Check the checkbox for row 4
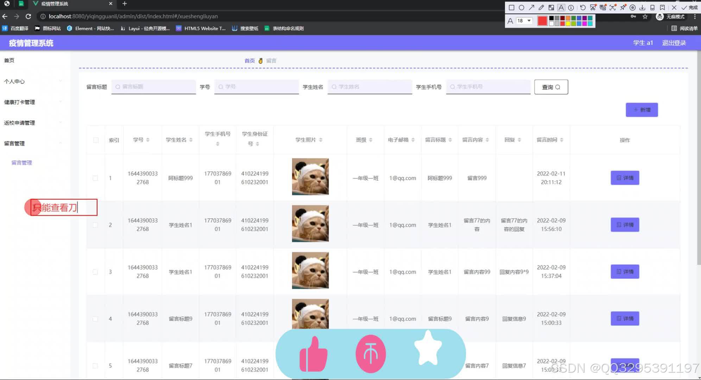Image resolution: width=701 pixels, height=380 pixels. (x=95, y=319)
